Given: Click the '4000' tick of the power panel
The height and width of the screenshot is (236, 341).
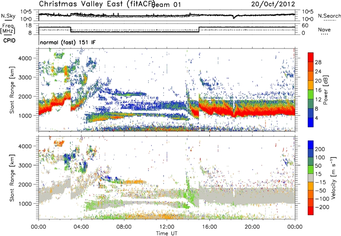Looking at the screenshot, I should point(25,58).
